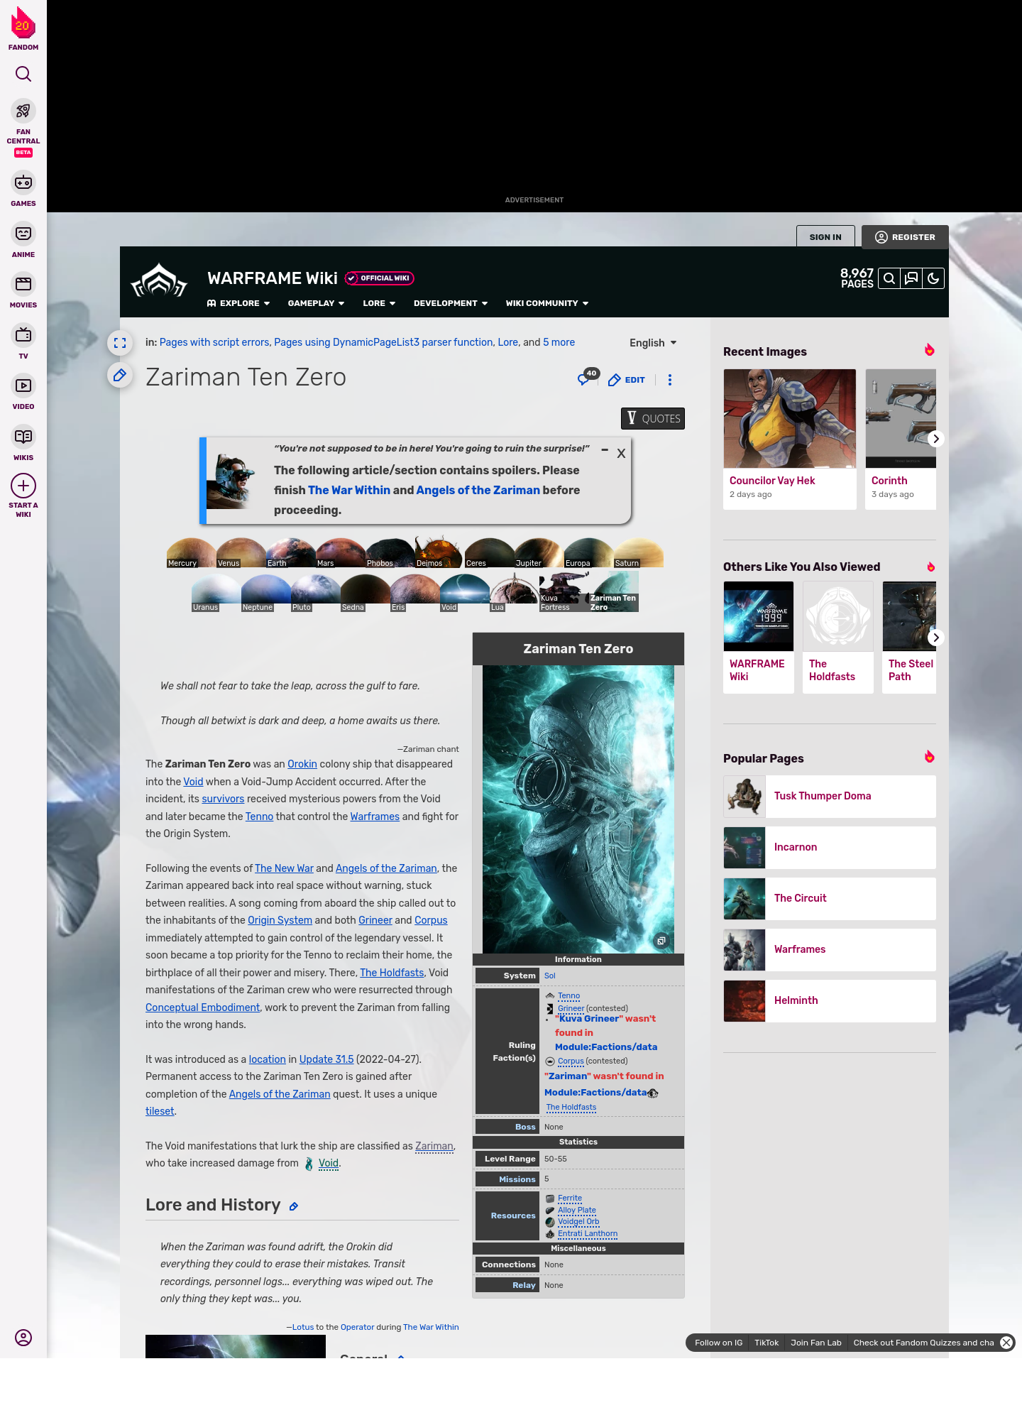Open Councilor Vay Hek recent image
Viewport: 1022px width, 1420px height.
point(789,439)
